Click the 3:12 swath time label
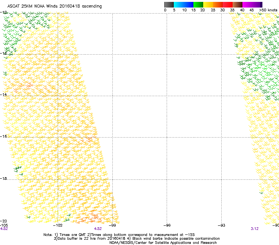 254,229
